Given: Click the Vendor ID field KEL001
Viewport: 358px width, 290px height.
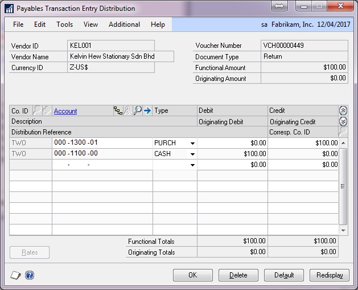Looking at the screenshot, I should [111, 46].
